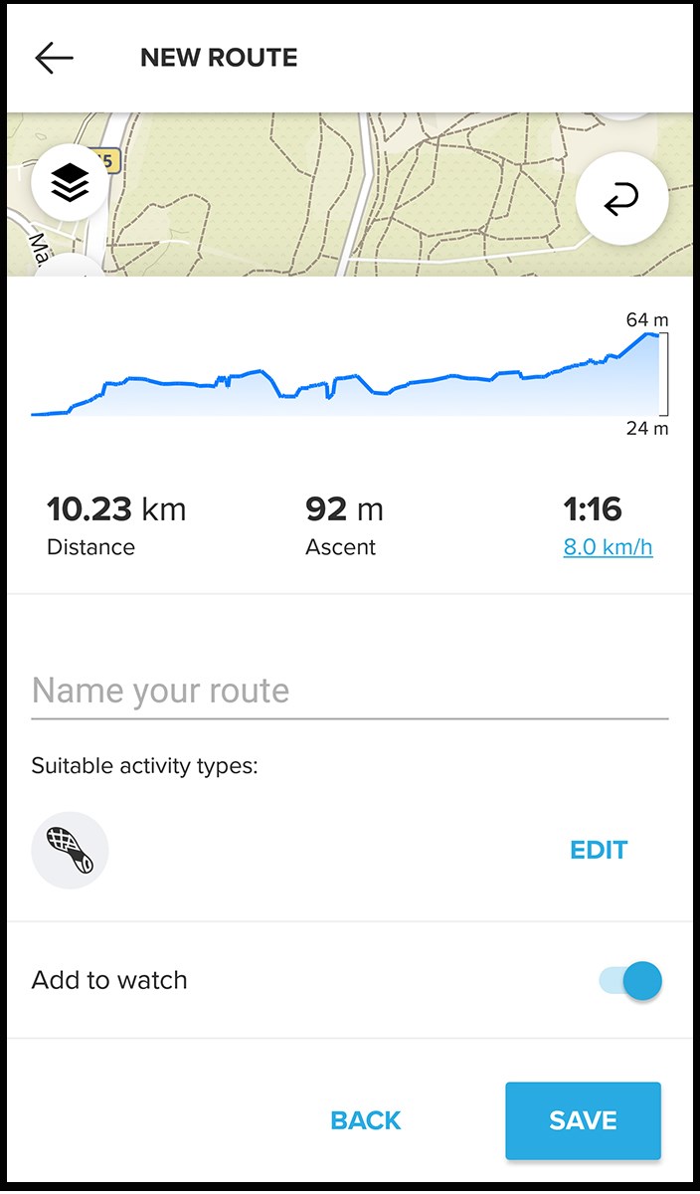Click the curved return-arrow map button
This screenshot has height=1194, width=700.
(621, 199)
